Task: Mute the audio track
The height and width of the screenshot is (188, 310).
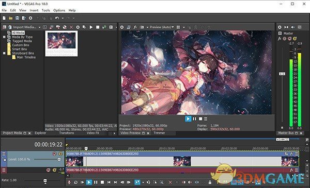Action: [x=48, y=170]
